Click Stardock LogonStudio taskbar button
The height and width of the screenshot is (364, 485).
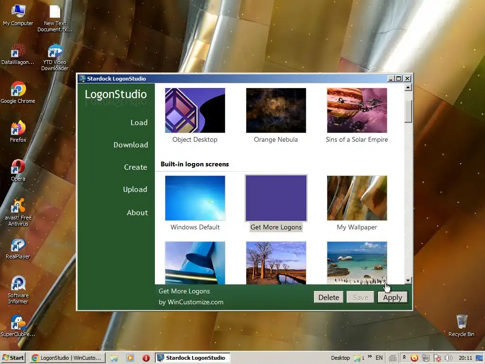(192, 358)
